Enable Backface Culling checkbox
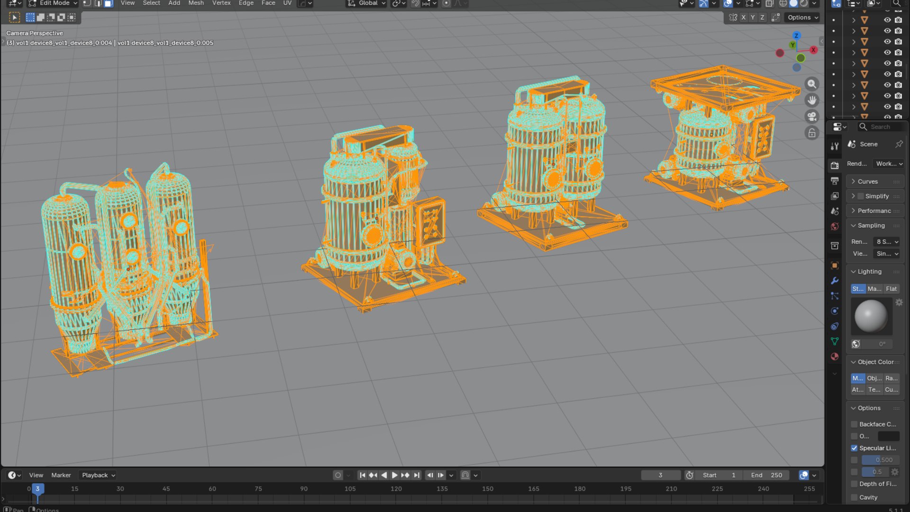The height and width of the screenshot is (512, 910). coord(854,424)
